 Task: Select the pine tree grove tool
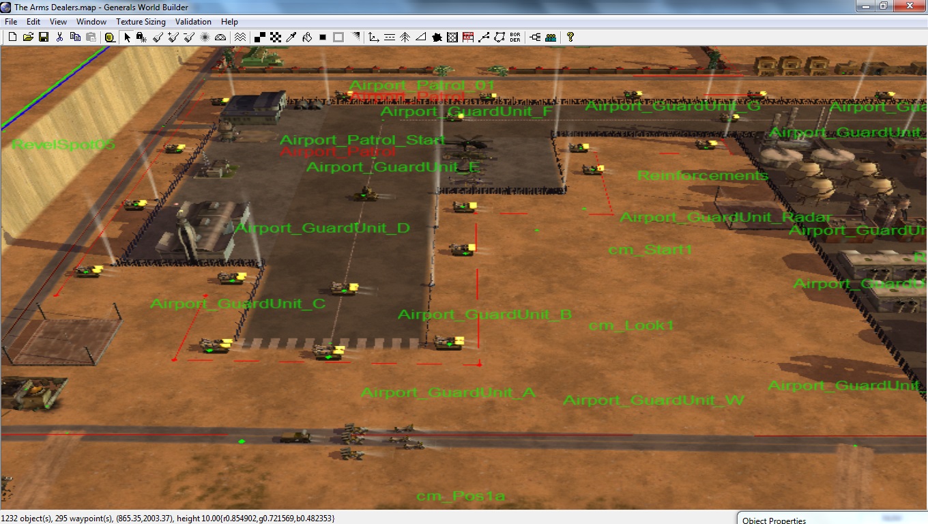click(405, 38)
